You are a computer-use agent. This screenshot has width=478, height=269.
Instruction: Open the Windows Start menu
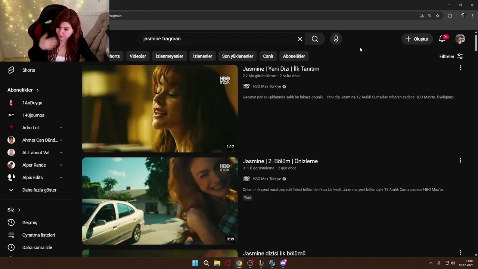pos(195,263)
